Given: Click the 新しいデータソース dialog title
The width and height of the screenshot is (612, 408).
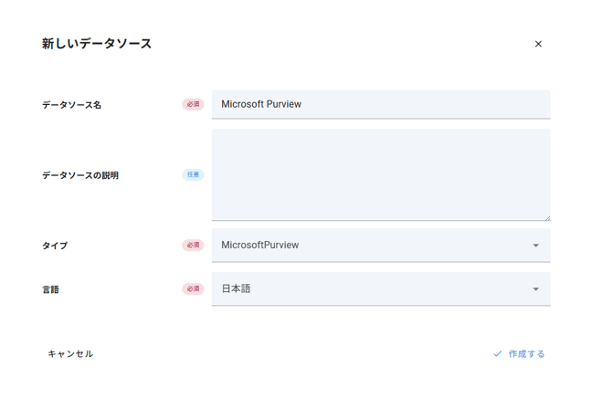Looking at the screenshot, I should pyautogui.click(x=97, y=44).
